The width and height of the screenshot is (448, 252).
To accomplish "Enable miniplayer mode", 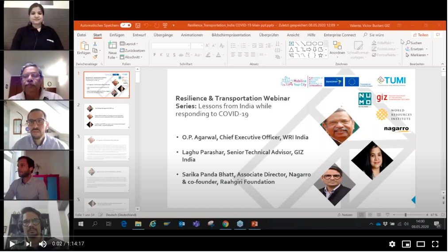I will click(406, 244).
